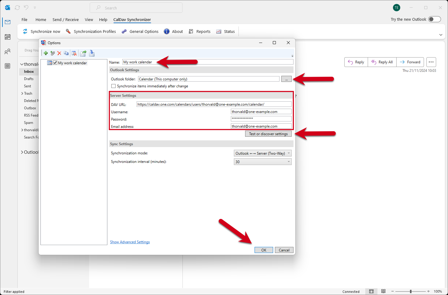Uncheck the My work calendar profile checkbox
Image resolution: width=448 pixels, height=295 pixels.
(55, 63)
